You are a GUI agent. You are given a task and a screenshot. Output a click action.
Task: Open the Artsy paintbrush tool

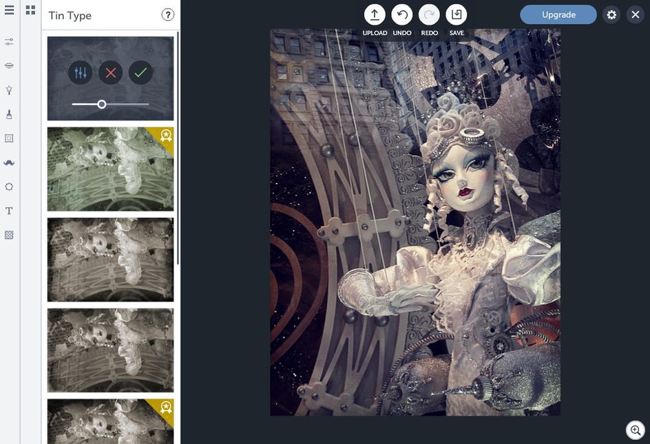(9, 114)
